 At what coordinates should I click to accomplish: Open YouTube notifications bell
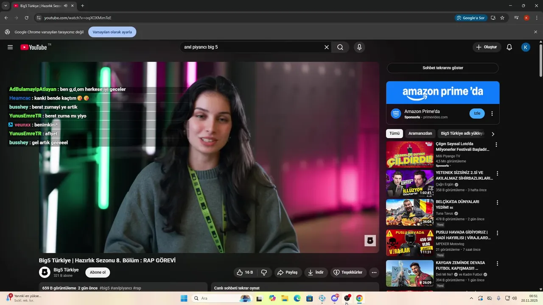click(x=509, y=47)
